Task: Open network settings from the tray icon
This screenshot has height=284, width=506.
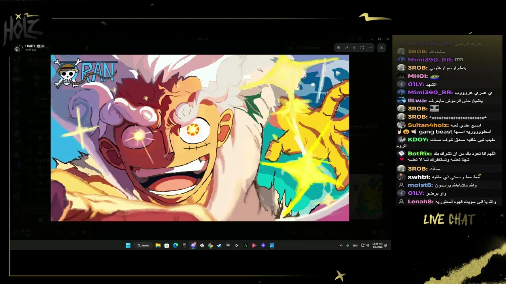Action: pos(363,245)
